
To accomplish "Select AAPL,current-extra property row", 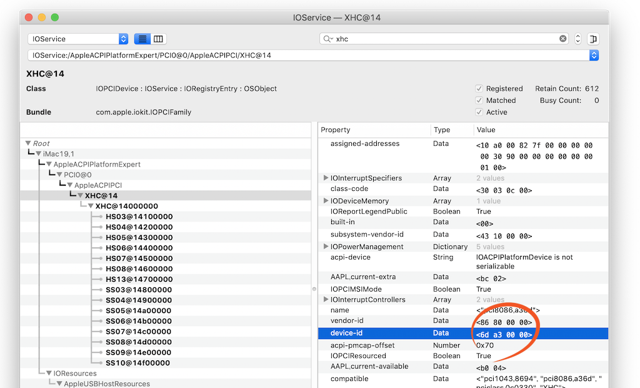I will [x=463, y=277].
